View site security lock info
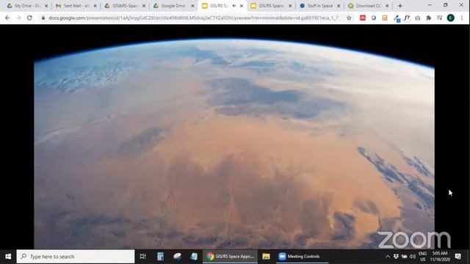The width and height of the screenshot is (470, 264). coord(43,18)
